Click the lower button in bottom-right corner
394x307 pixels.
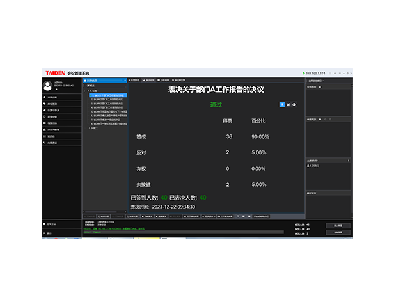(337, 232)
